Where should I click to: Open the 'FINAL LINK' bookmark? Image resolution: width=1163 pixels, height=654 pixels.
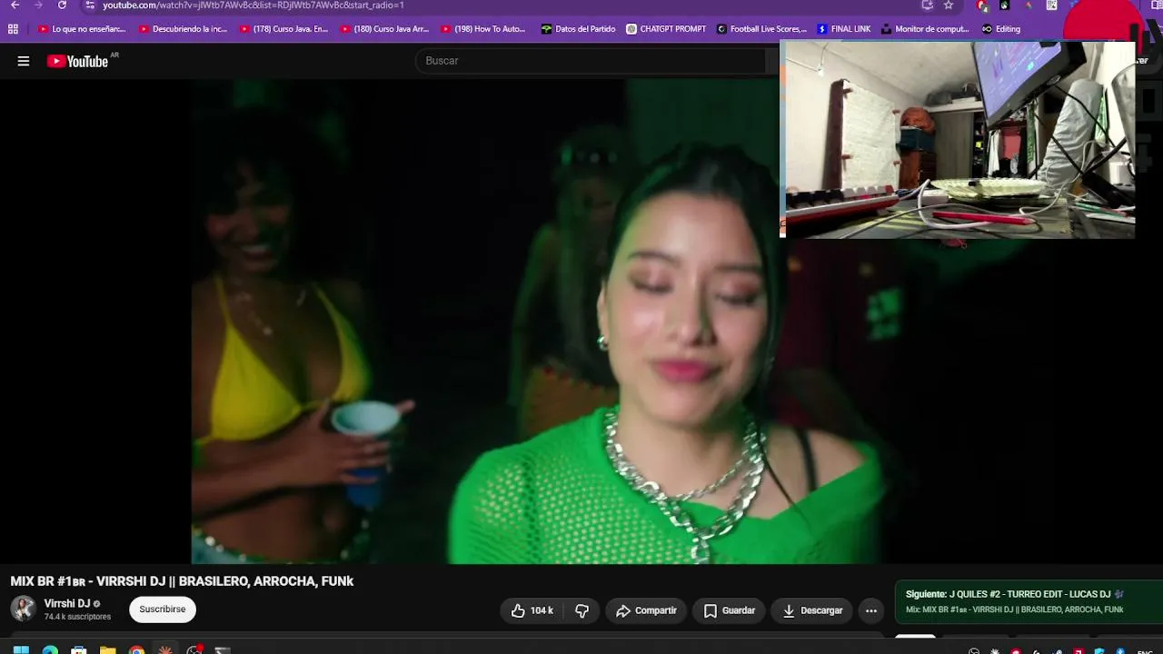(844, 29)
